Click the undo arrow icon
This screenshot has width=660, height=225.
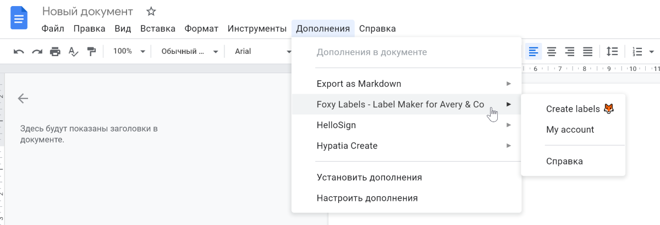tap(19, 52)
